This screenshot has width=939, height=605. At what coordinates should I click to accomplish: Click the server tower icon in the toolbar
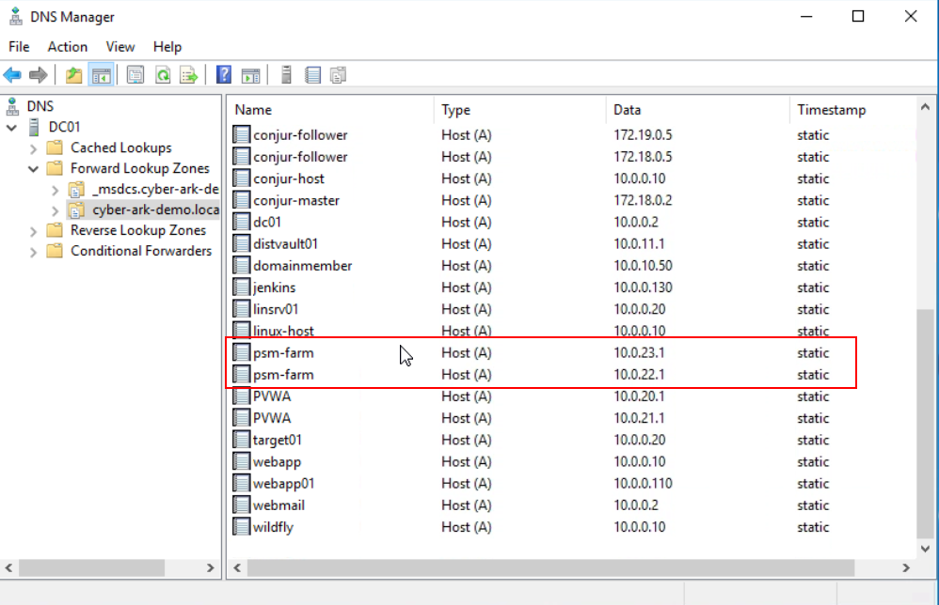(286, 75)
